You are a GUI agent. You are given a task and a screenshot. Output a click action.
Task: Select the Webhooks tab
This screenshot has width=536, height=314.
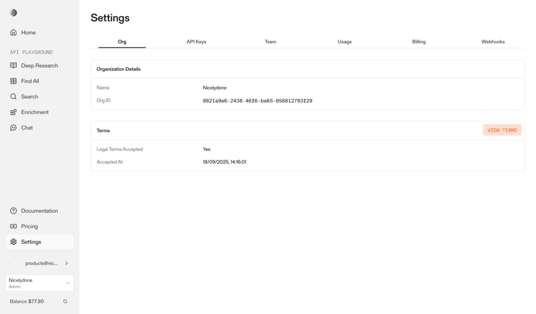492,41
